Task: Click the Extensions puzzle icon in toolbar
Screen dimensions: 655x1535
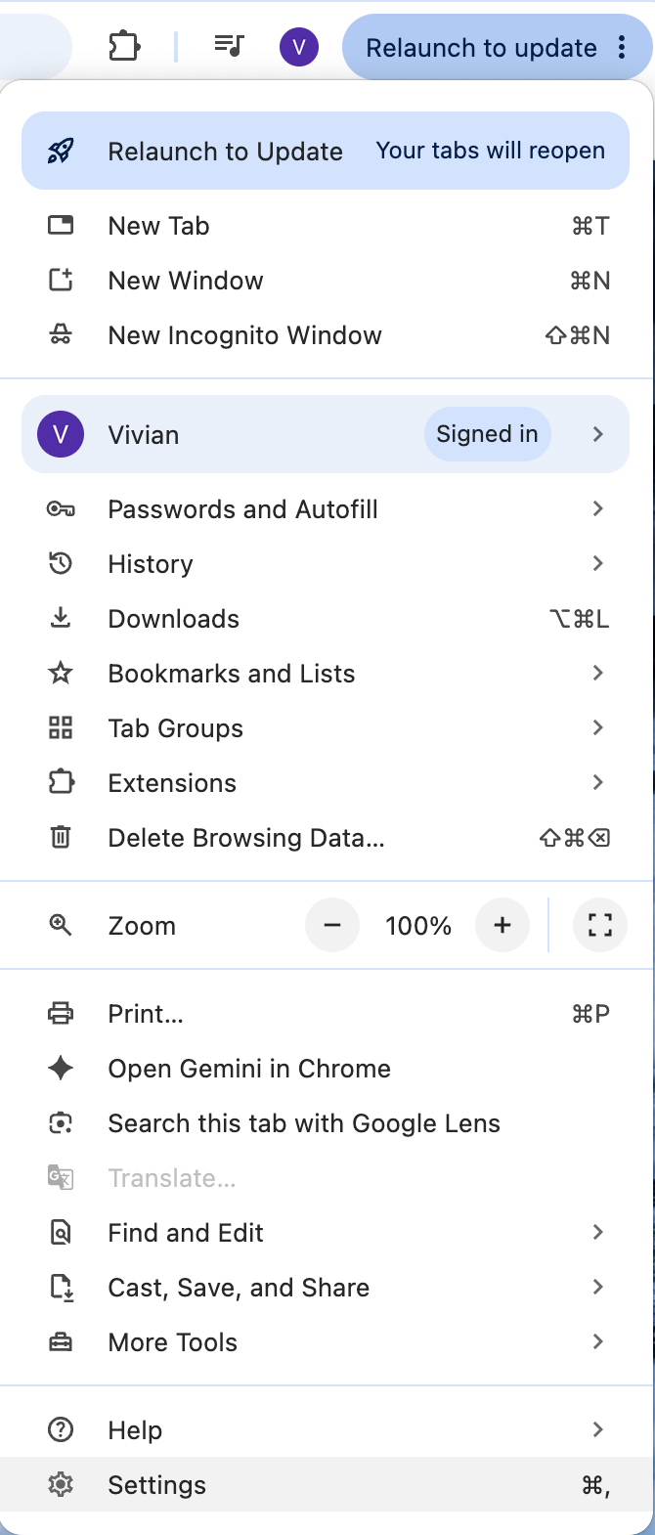Action: 124,46
